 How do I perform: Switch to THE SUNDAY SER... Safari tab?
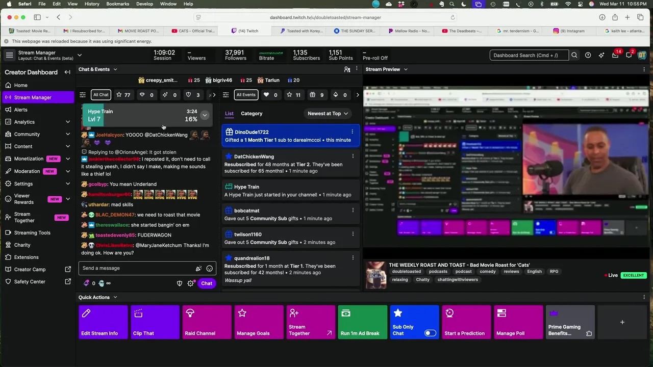355,31
